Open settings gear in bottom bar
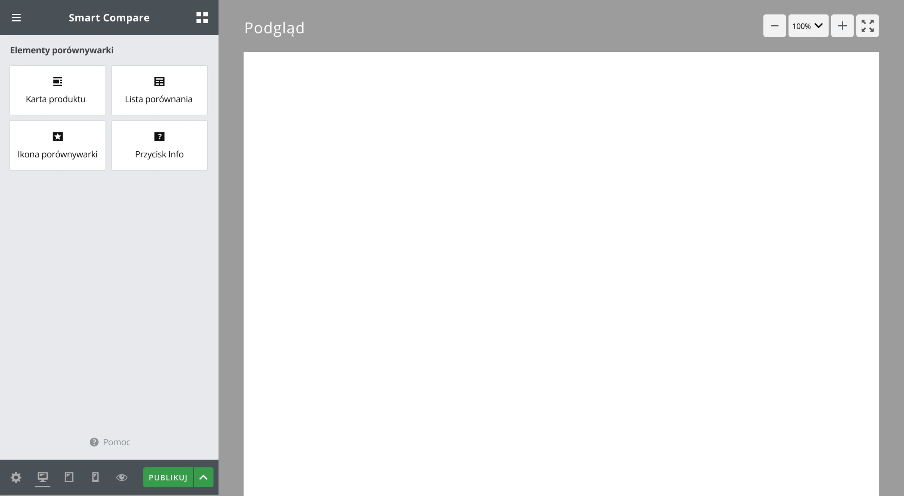 pyautogui.click(x=16, y=477)
